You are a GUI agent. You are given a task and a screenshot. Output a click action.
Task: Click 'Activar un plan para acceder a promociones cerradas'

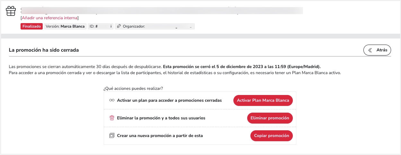tap(169, 100)
